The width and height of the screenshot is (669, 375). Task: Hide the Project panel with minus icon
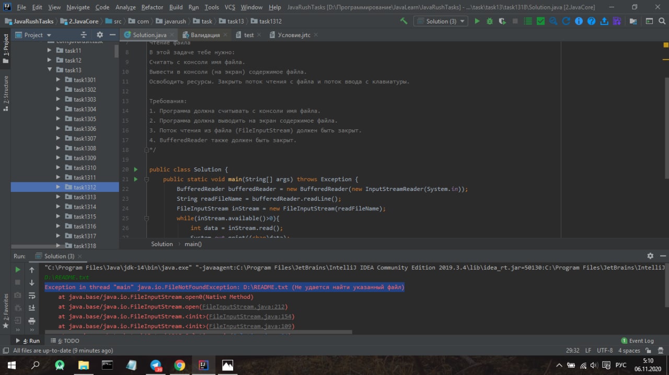pyautogui.click(x=112, y=35)
